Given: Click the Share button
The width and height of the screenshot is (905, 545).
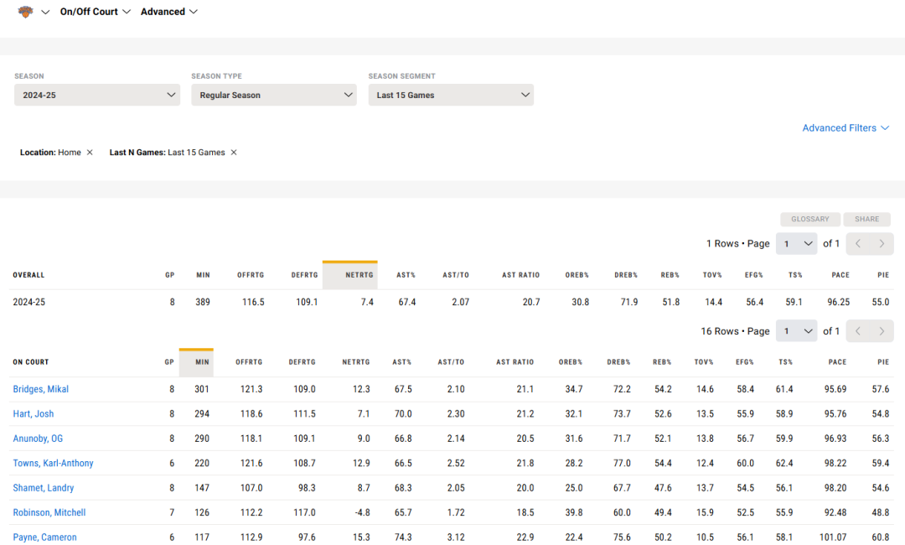Looking at the screenshot, I should (x=867, y=220).
